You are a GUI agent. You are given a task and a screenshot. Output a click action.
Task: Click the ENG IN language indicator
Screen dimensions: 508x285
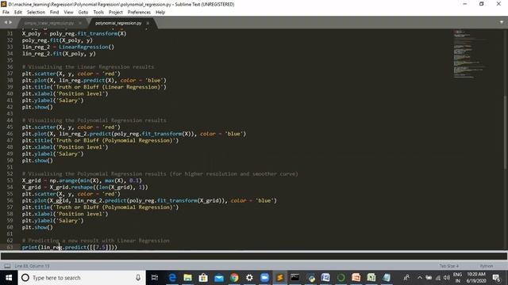pos(457,278)
